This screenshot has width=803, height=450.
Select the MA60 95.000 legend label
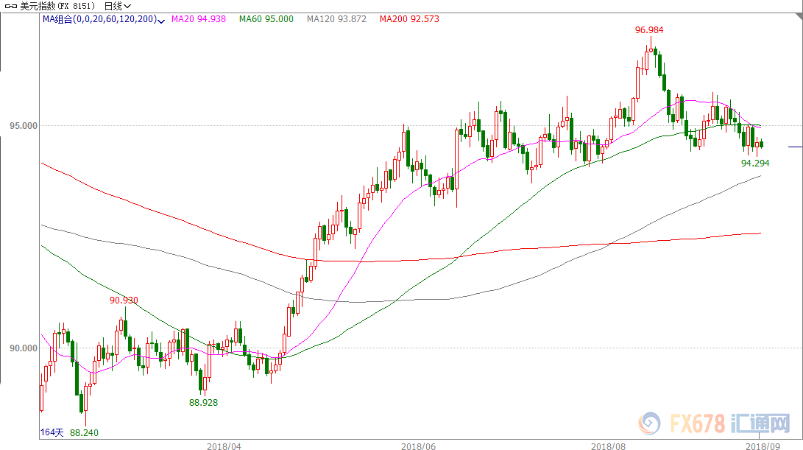pyautogui.click(x=267, y=19)
